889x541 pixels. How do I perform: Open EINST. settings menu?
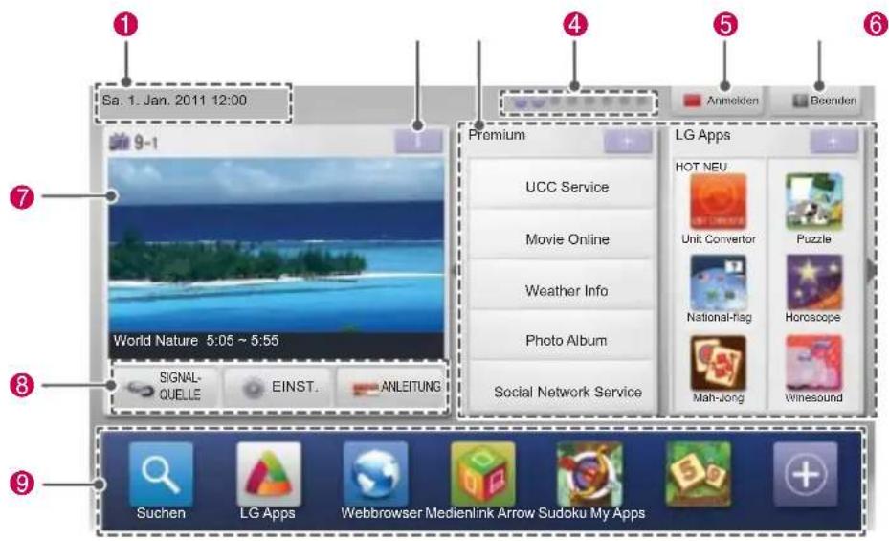(x=278, y=387)
